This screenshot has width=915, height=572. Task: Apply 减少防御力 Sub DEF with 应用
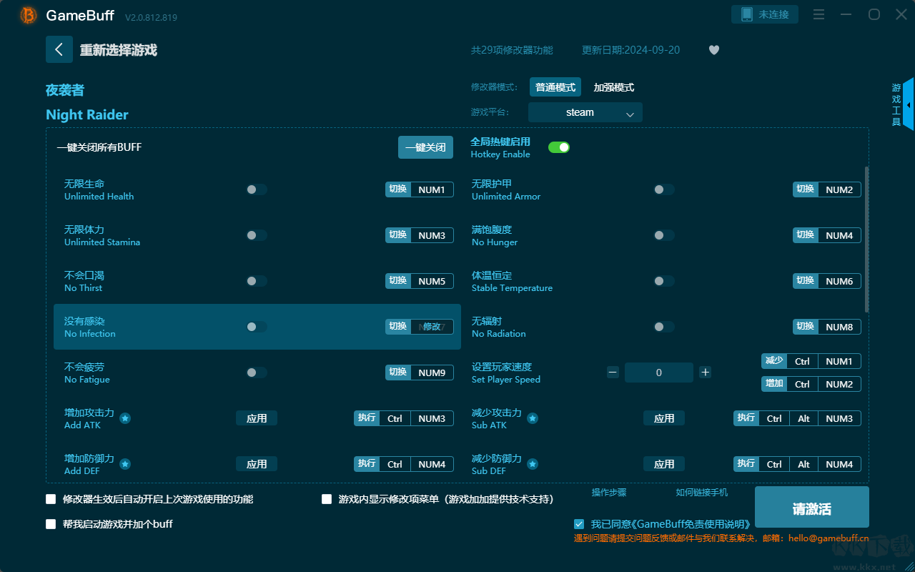coord(664,464)
